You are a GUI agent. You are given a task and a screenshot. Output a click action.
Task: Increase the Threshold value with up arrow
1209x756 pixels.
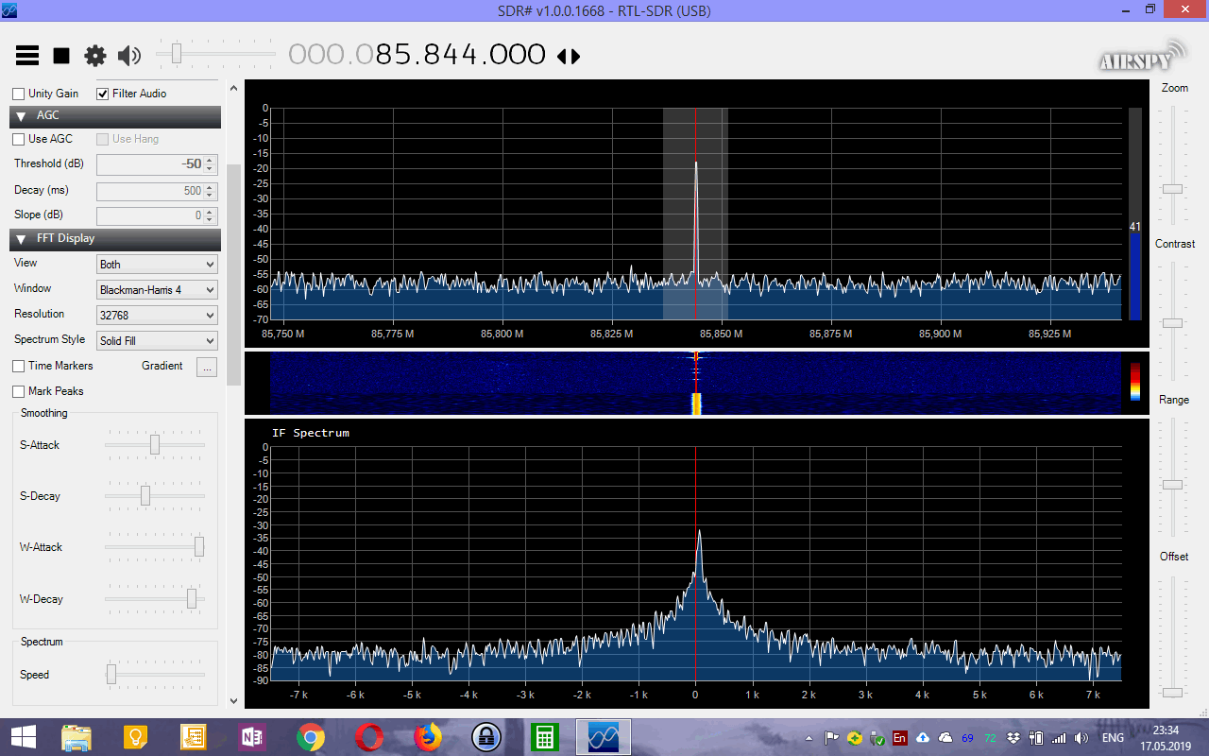(211, 160)
